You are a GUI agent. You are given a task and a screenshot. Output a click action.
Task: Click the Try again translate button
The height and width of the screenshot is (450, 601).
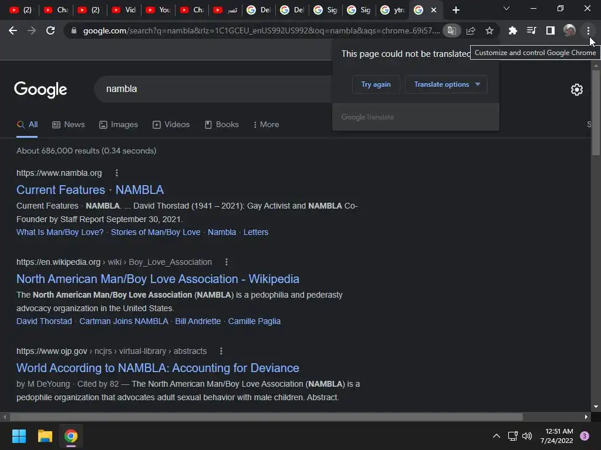376,84
